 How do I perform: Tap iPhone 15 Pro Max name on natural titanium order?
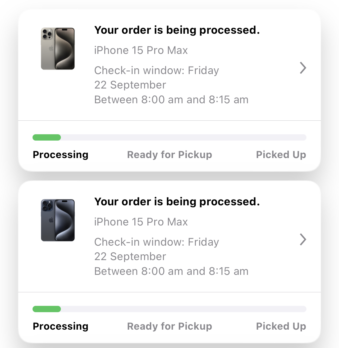(x=141, y=50)
